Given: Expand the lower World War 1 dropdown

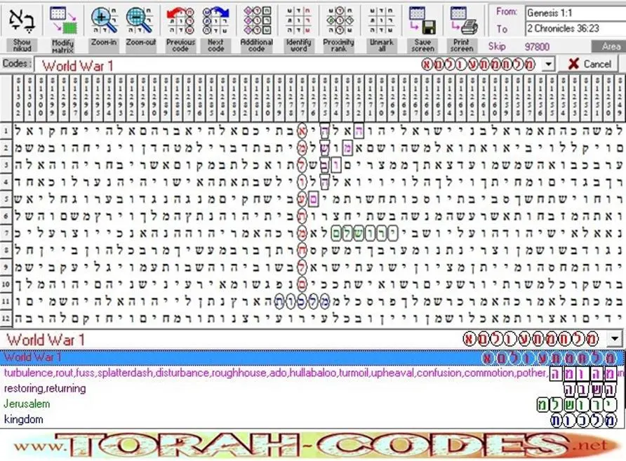Looking at the screenshot, I should click(615, 340).
